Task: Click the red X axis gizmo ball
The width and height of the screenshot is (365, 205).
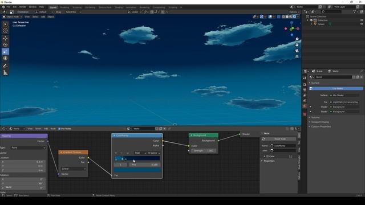Action: coord(298,29)
